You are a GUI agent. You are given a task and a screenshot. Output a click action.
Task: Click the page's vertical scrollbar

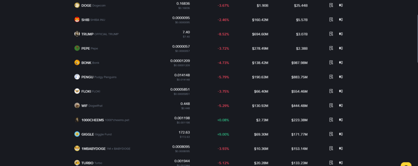click(416, 33)
